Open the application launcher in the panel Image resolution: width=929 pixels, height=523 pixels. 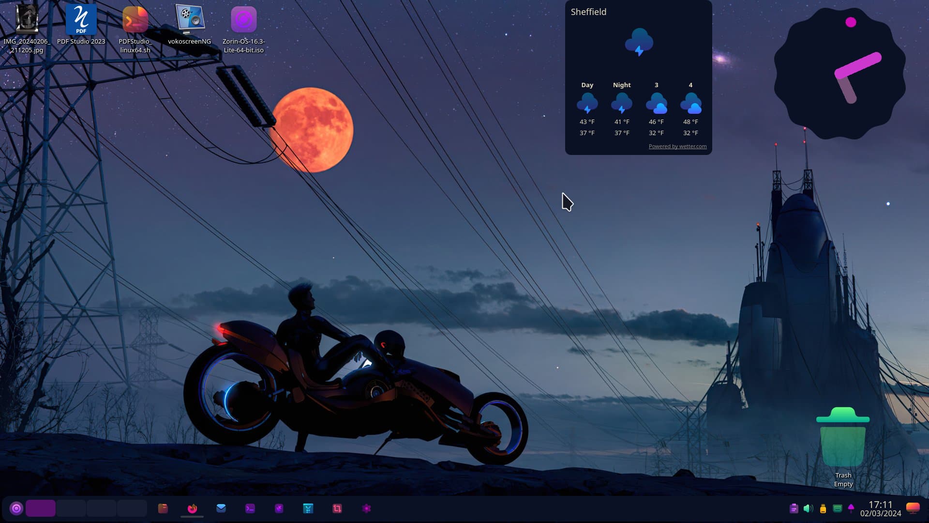pyautogui.click(x=16, y=508)
